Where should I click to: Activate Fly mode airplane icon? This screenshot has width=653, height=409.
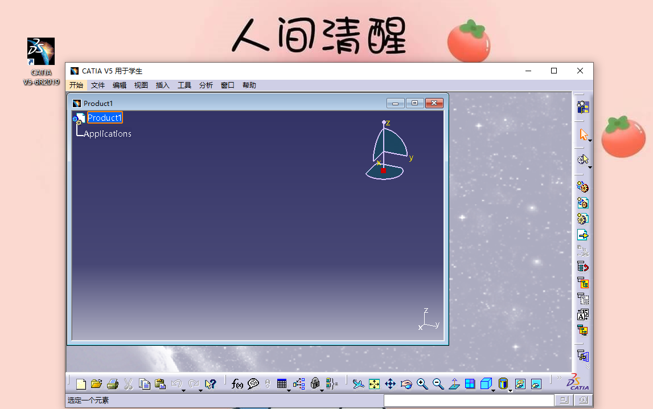358,384
